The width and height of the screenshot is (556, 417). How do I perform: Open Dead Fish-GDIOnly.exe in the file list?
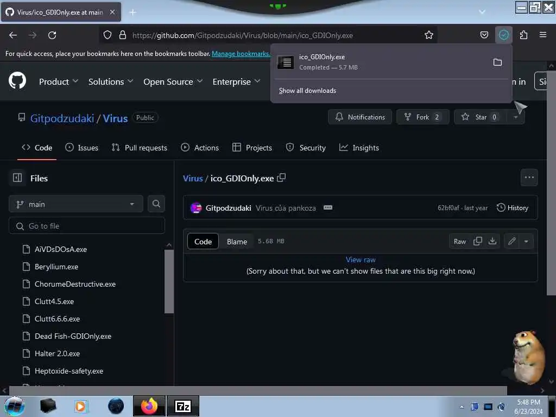73,336
